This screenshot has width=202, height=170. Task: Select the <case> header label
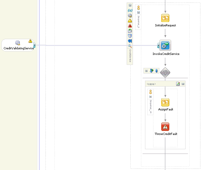151,84
